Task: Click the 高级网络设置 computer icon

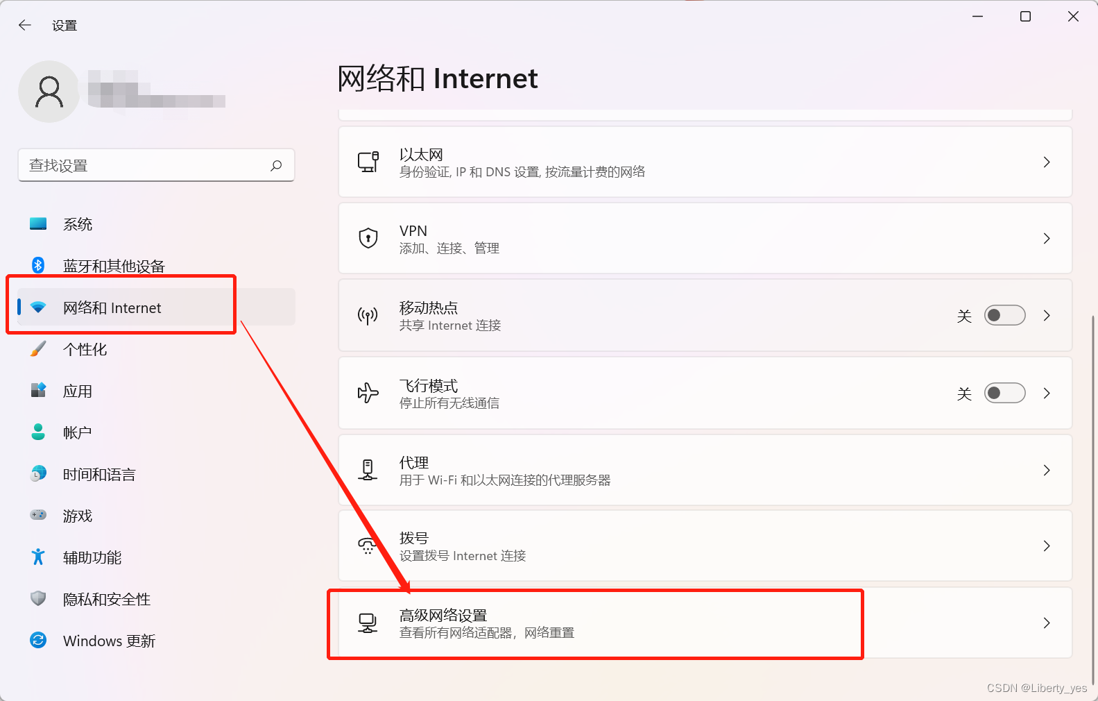Action: 368,623
